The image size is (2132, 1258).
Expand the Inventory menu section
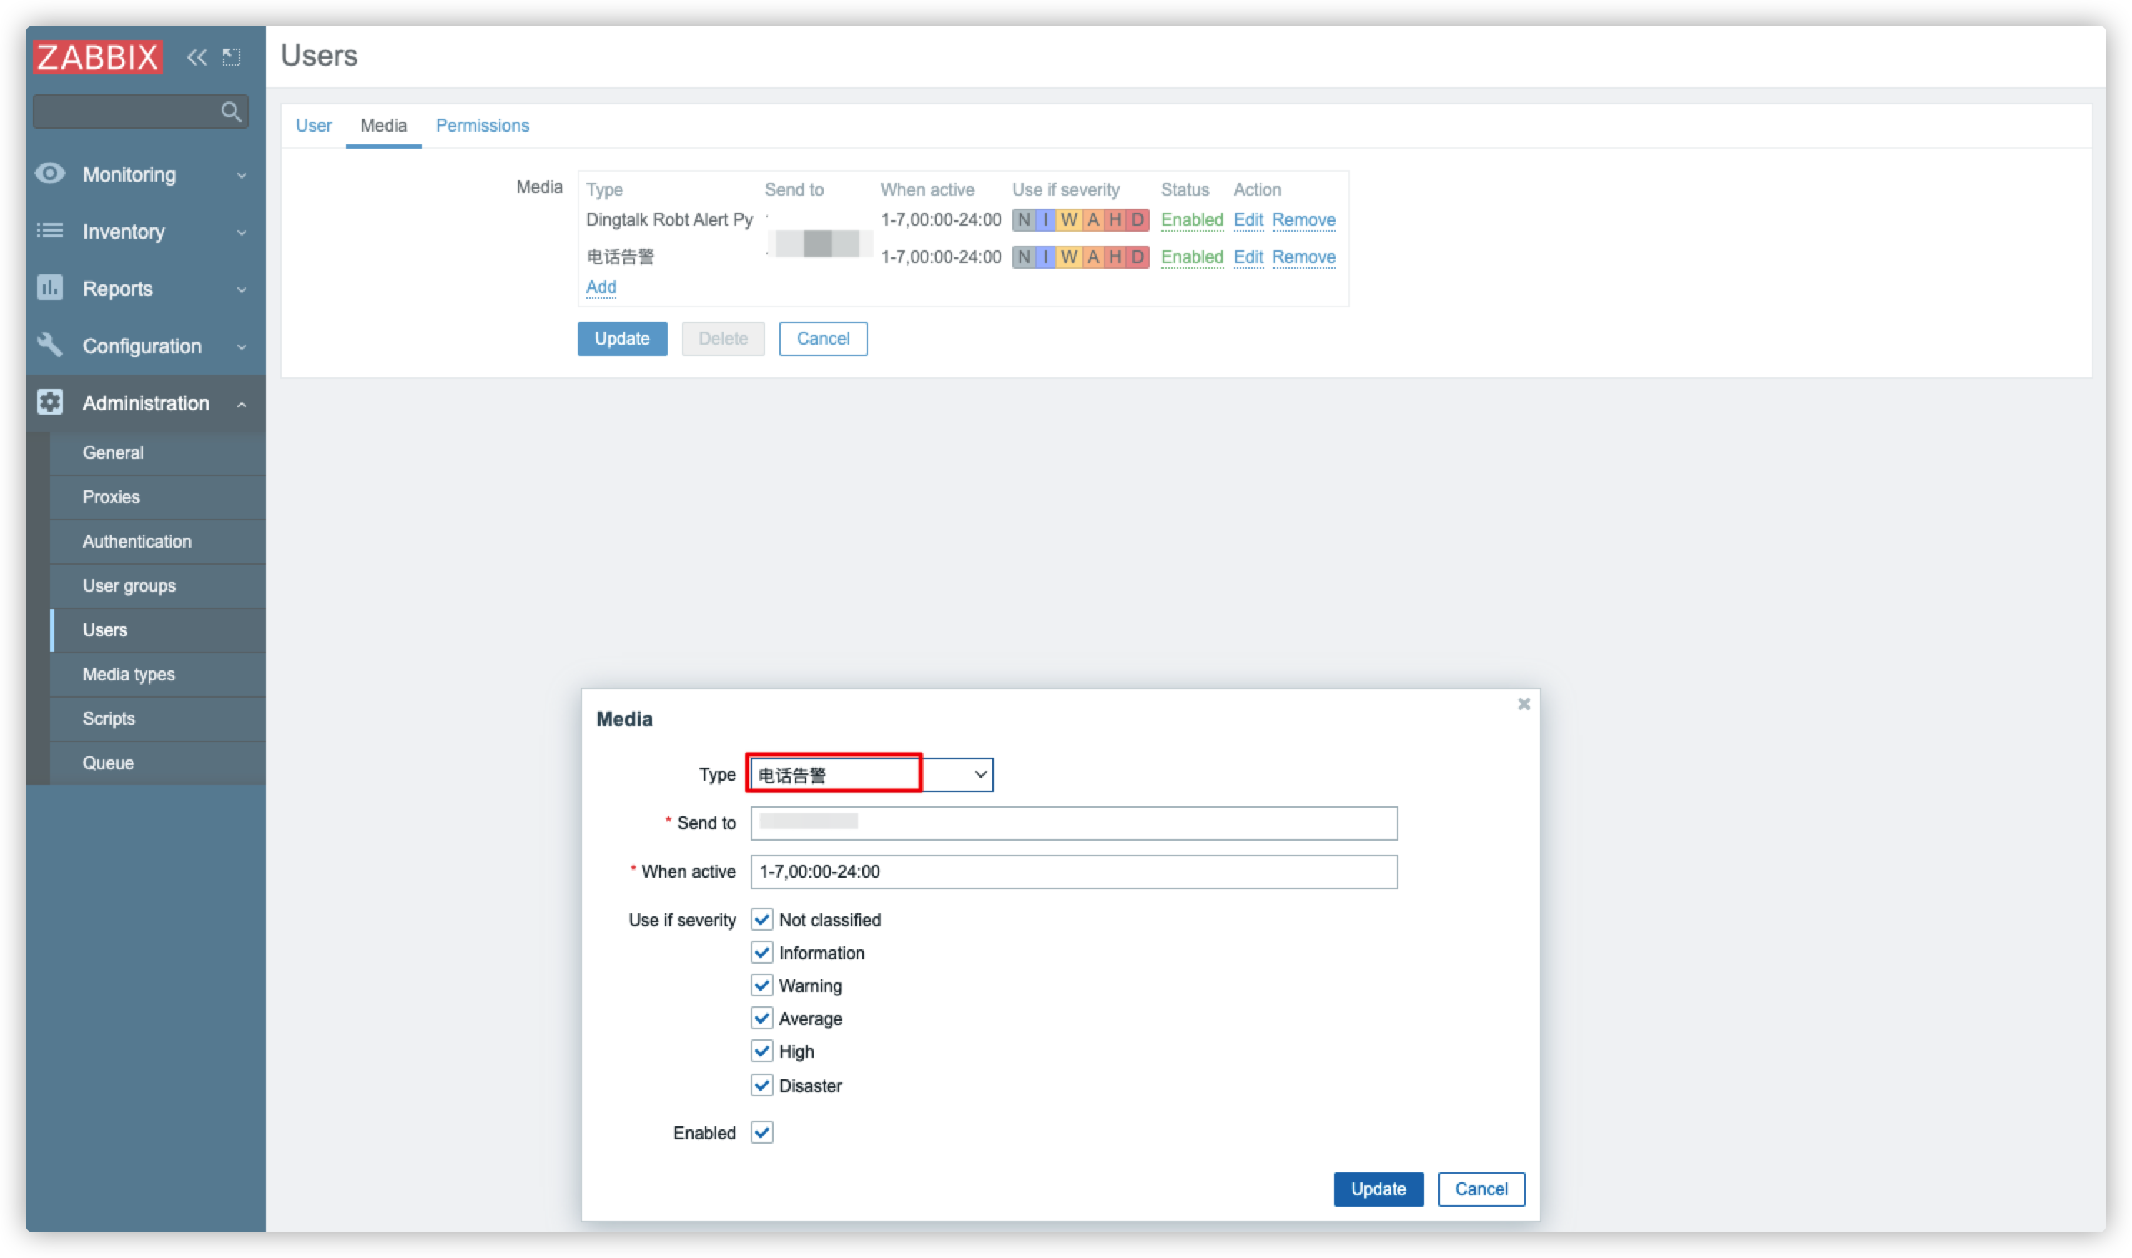(x=242, y=232)
